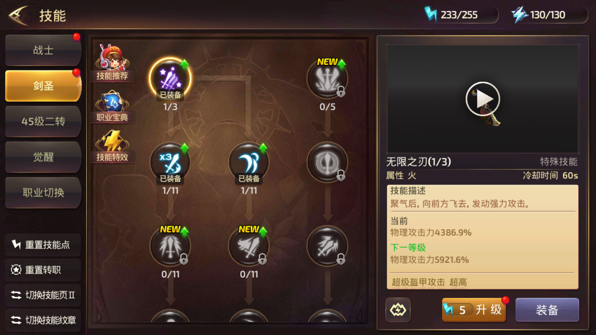Viewport: 596px width, 335px height.
Task: Open the 技能推荐 character icon
Action: click(x=112, y=62)
